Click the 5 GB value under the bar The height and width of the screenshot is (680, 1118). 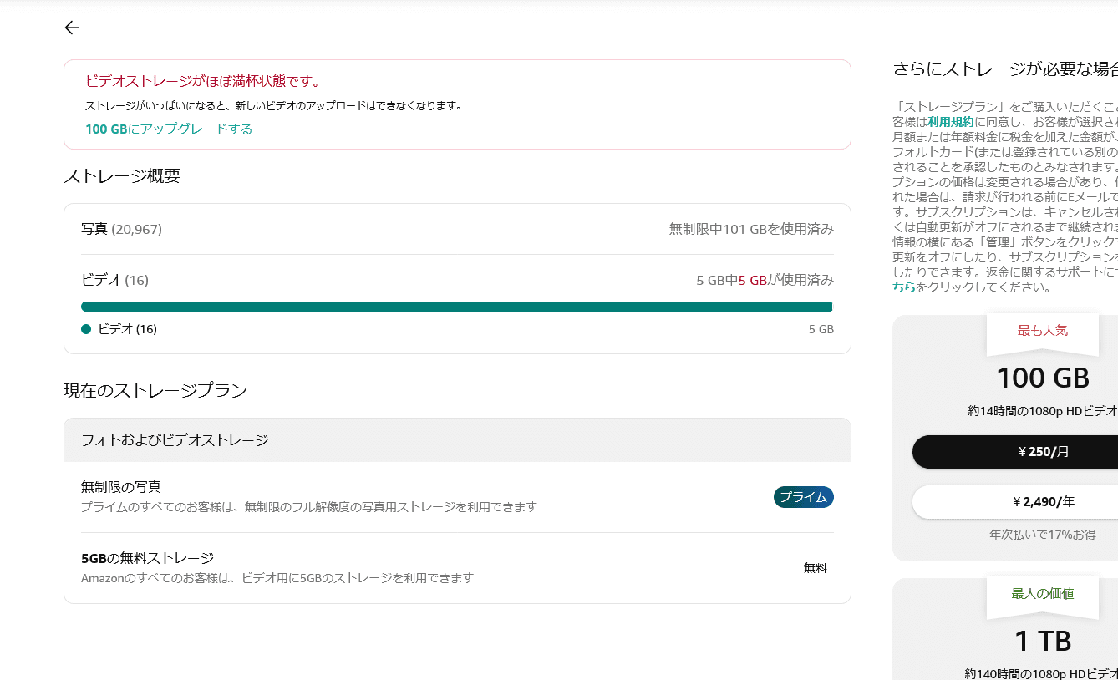(821, 329)
